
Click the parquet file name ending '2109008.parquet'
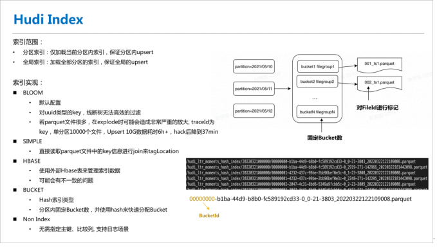click(x=301, y=199)
